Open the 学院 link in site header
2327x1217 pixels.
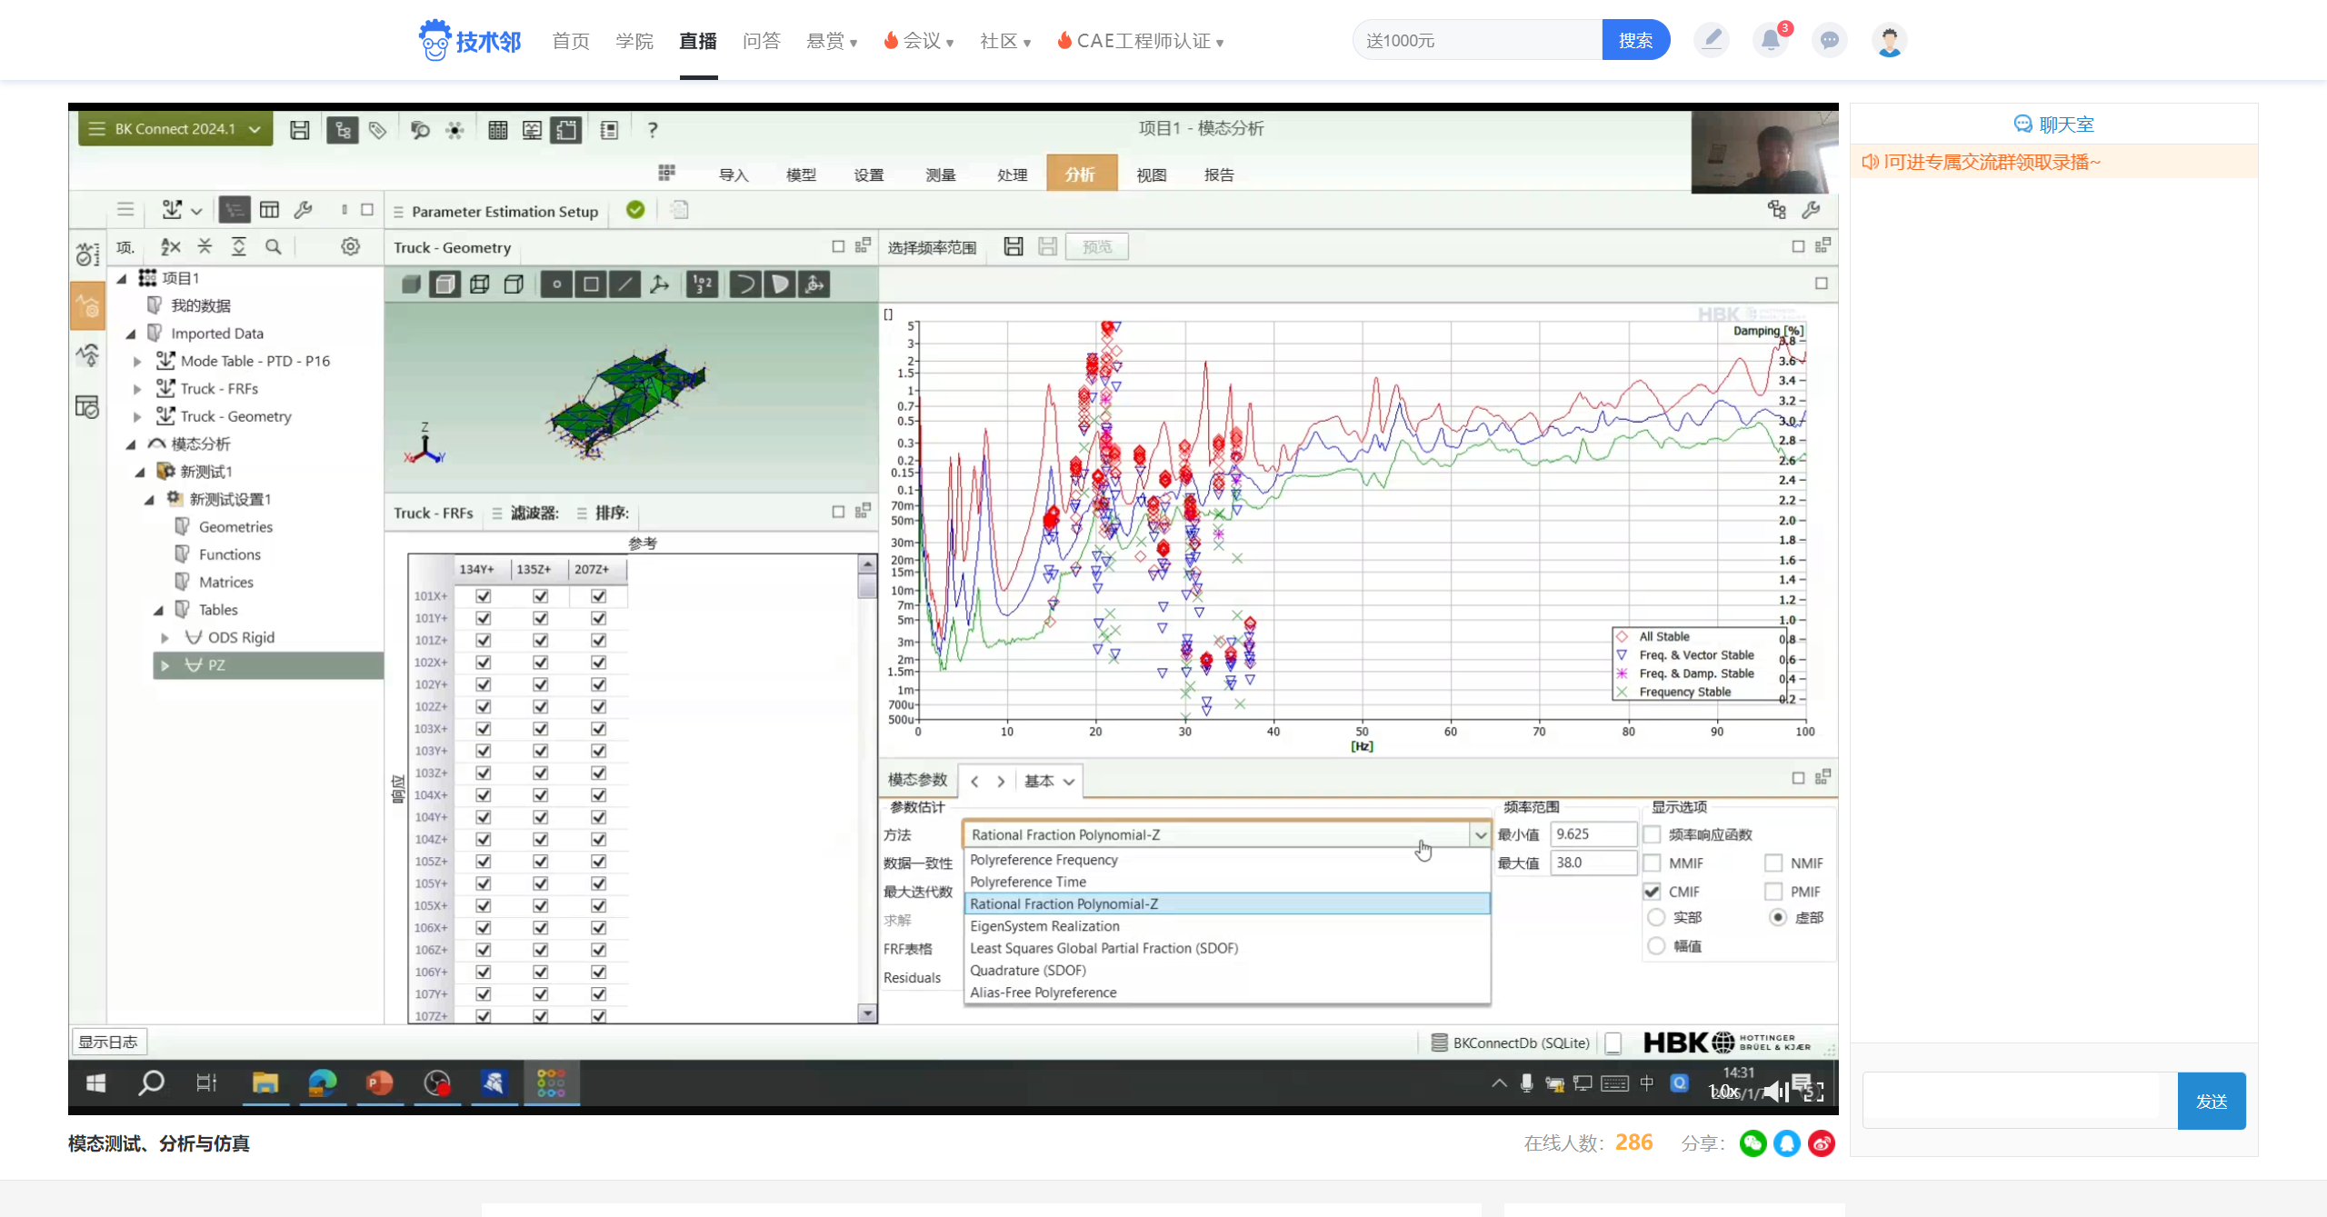tap(634, 41)
